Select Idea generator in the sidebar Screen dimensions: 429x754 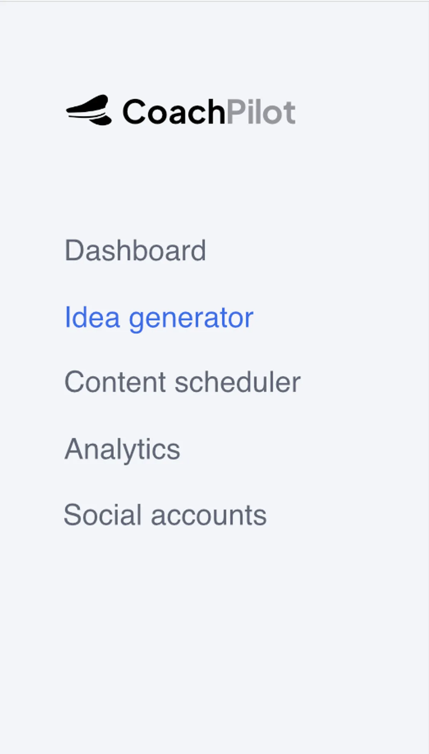(159, 318)
